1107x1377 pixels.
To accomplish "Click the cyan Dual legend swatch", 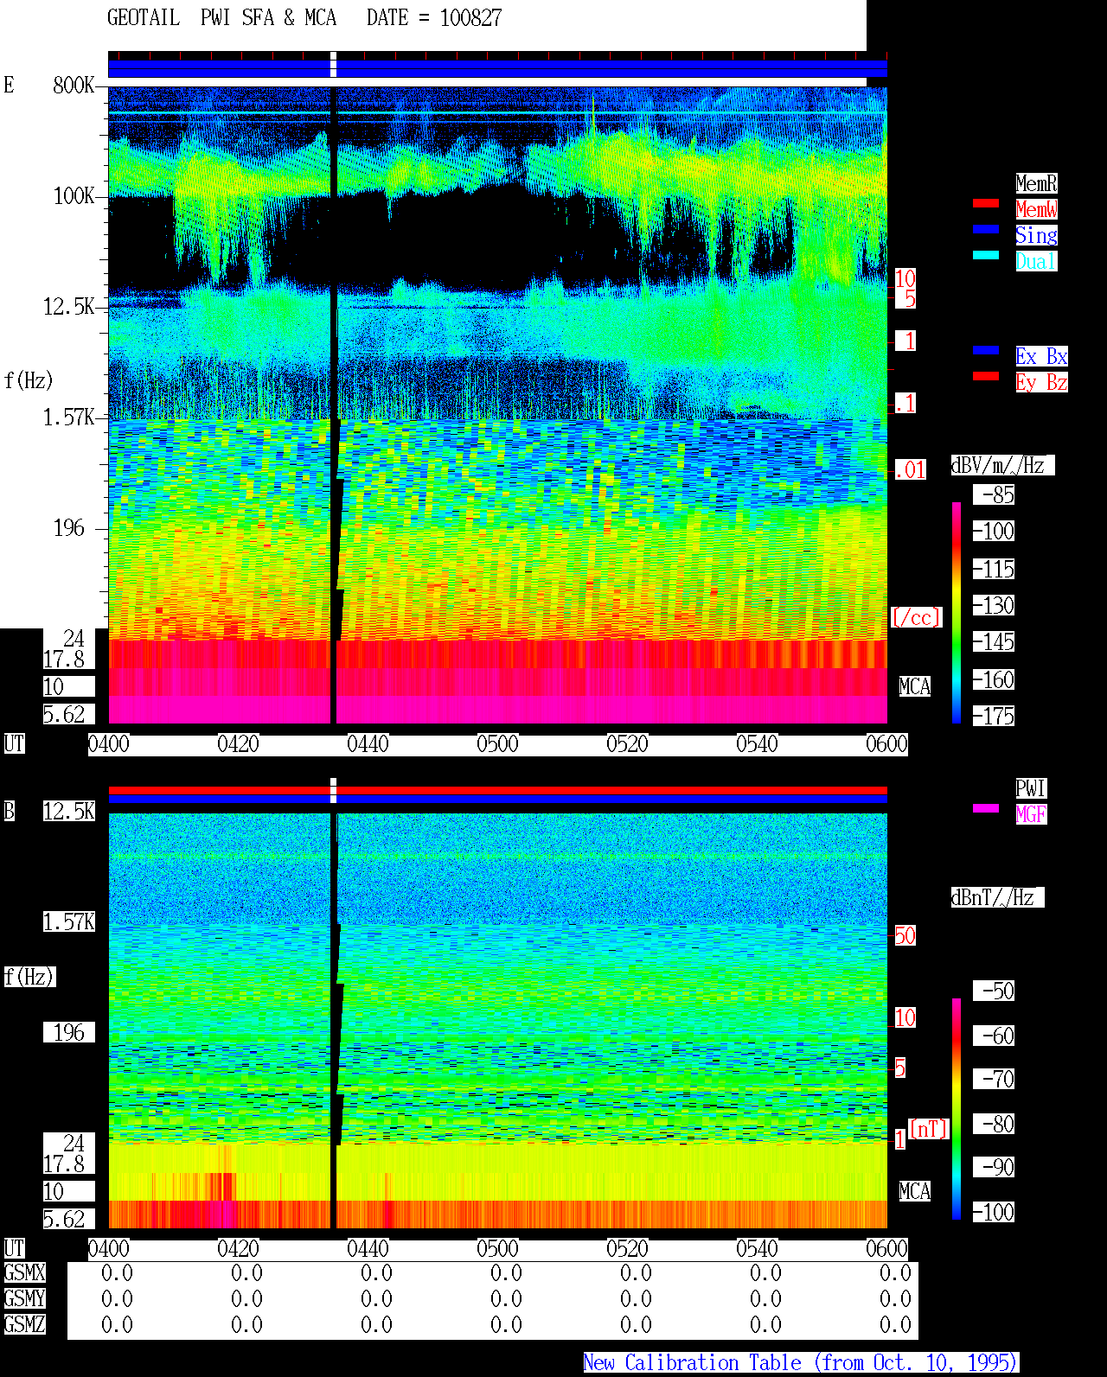I will [986, 255].
